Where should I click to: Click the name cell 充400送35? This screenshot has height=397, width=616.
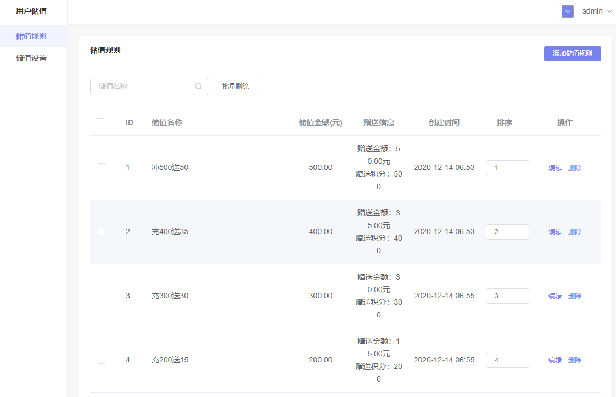click(x=170, y=231)
